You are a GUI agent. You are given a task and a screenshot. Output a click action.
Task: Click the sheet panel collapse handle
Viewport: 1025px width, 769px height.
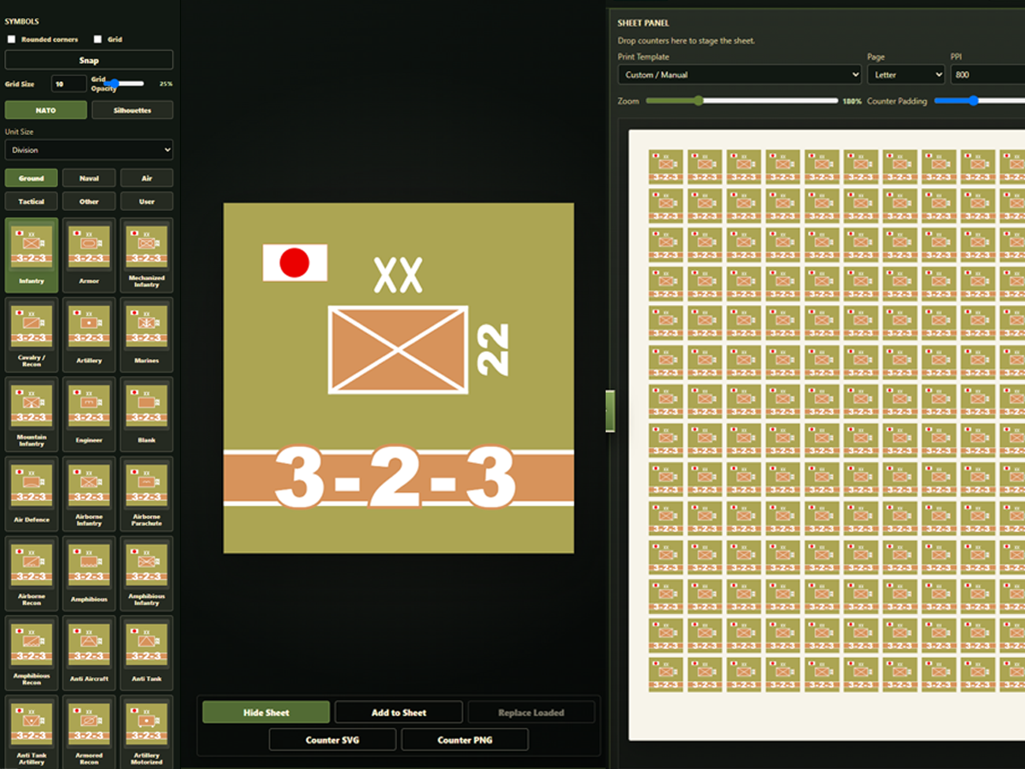610,411
